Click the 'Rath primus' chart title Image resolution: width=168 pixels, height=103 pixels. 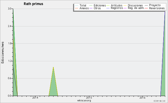(33, 4)
